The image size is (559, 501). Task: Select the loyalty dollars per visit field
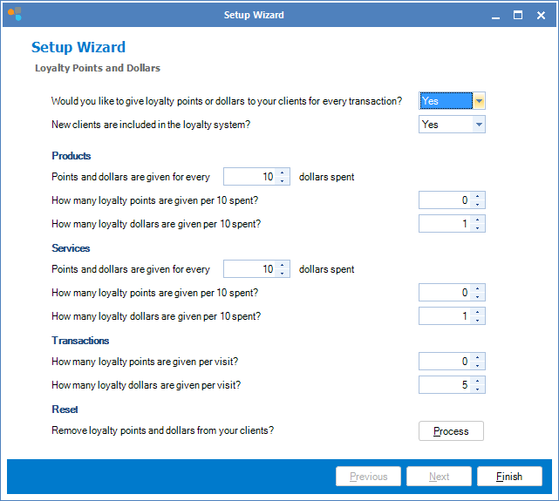(x=445, y=384)
